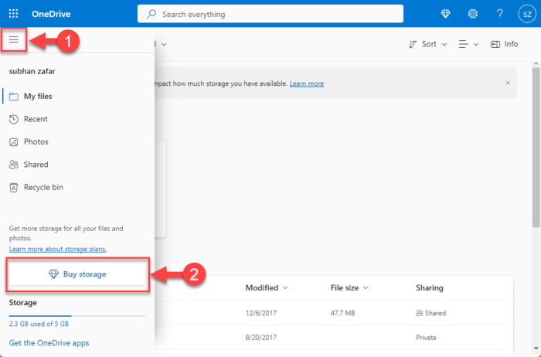The width and height of the screenshot is (541, 357).
Task: Open the Recycle bin
Action: 43,187
